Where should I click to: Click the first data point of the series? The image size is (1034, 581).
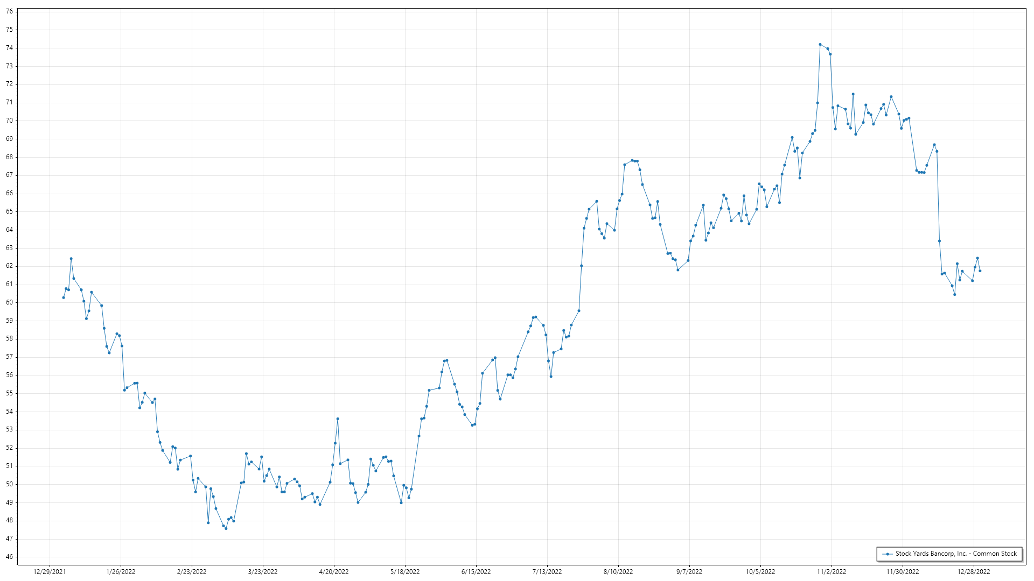(x=64, y=297)
